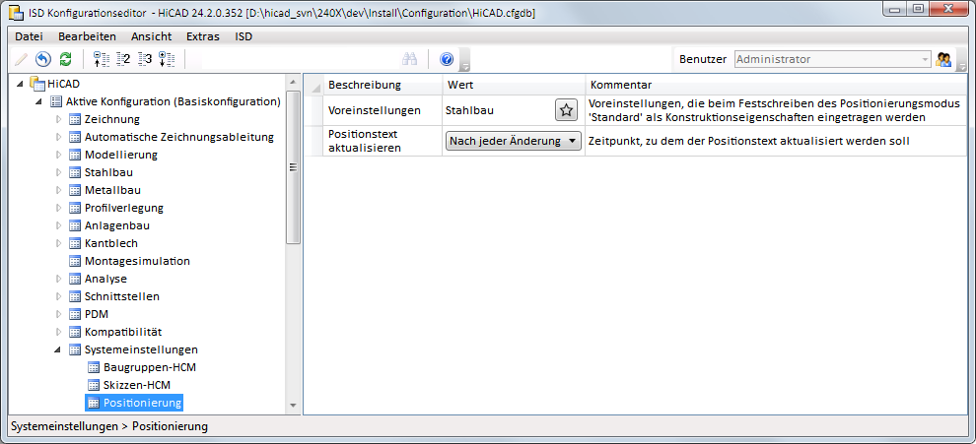Click status bar path Systemeinstellungen > Positionierung

point(109,426)
